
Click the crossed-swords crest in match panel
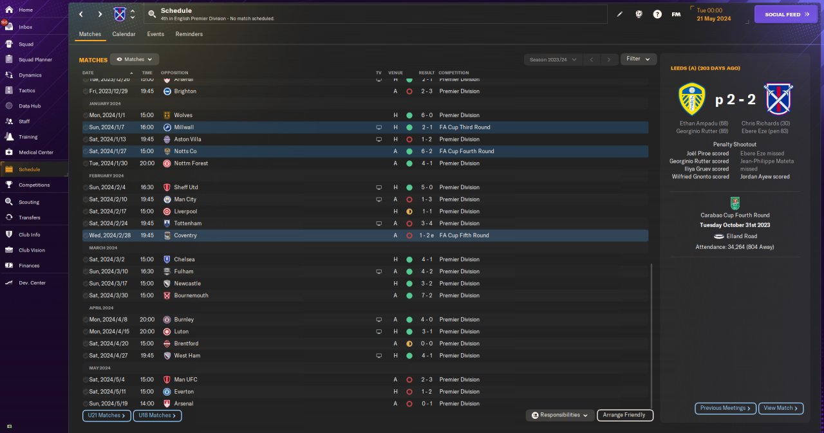pos(778,99)
